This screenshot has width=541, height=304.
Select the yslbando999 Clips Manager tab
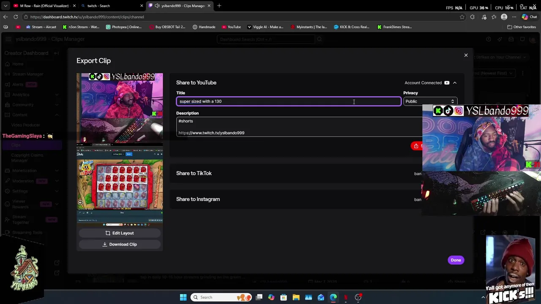click(x=179, y=6)
